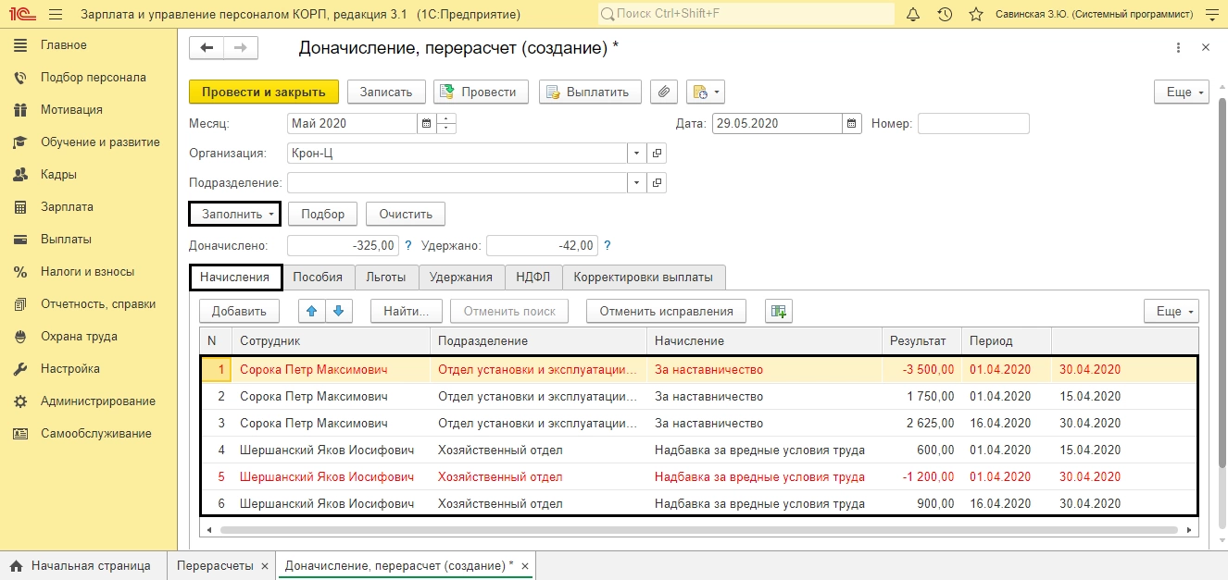Switch to Корректировки выплаты tab
This screenshot has width=1228, height=580.
(x=644, y=277)
